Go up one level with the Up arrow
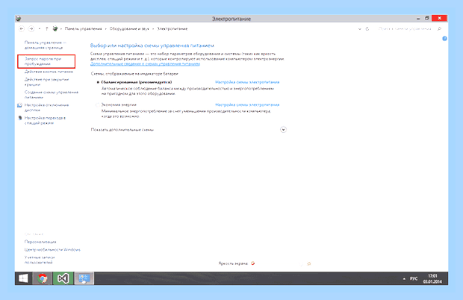Image resolution: width=463 pixels, height=300 pixels. (46, 28)
